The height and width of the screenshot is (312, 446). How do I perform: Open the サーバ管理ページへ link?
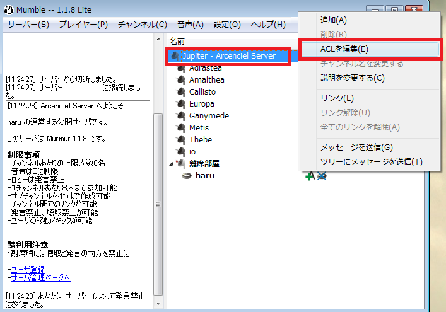point(40,277)
